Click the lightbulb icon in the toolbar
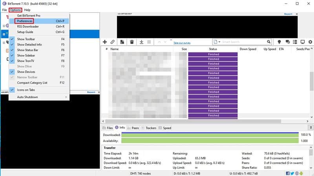314x176 pixels. (279, 42)
